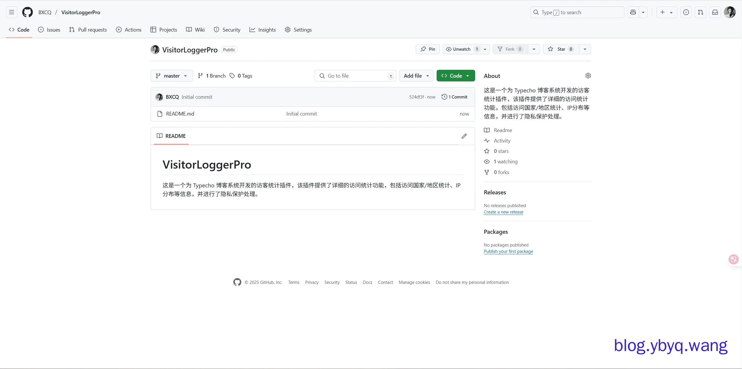The width and height of the screenshot is (742, 369).
Task: Focus the Go to file field
Action: 355,76
